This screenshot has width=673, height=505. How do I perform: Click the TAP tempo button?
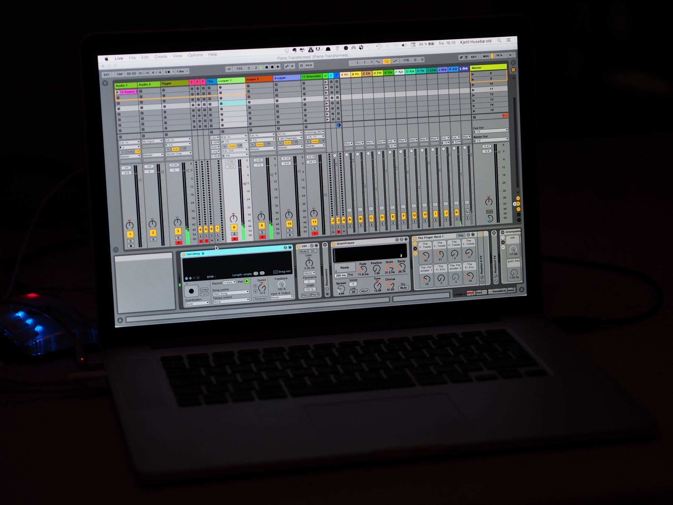click(120, 74)
